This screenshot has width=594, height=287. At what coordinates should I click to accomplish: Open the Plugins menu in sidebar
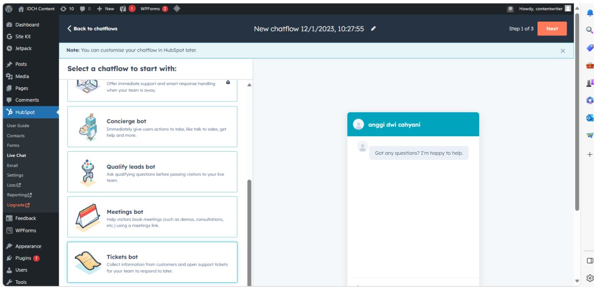[25, 258]
